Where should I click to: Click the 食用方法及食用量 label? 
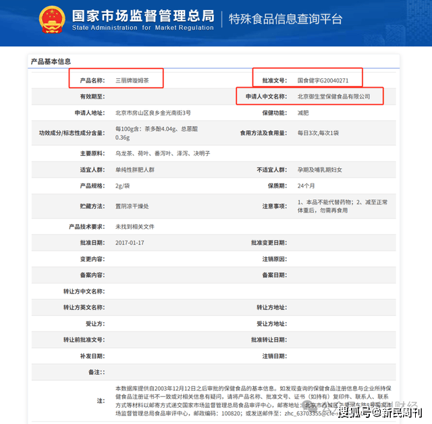(263, 133)
